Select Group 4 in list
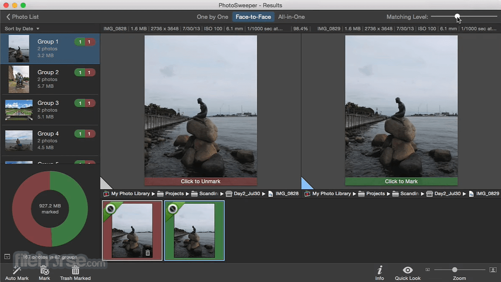501x282 pixels. 50,141
